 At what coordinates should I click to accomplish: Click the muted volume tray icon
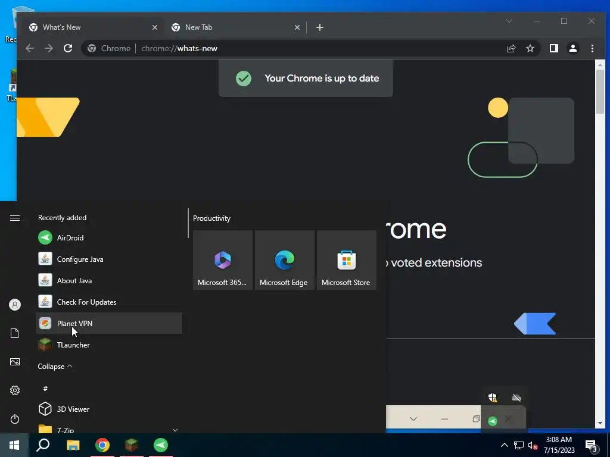tap(533, 445)
